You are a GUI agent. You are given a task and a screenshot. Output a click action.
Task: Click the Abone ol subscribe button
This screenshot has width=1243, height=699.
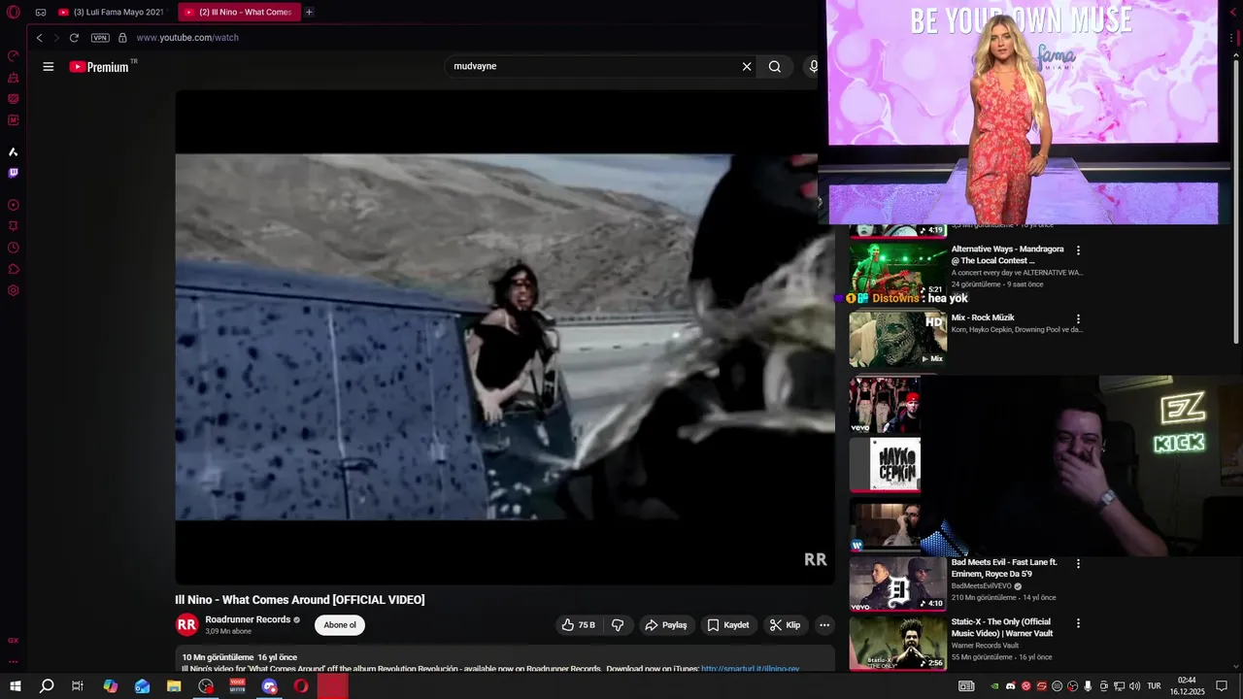[340, 625]
